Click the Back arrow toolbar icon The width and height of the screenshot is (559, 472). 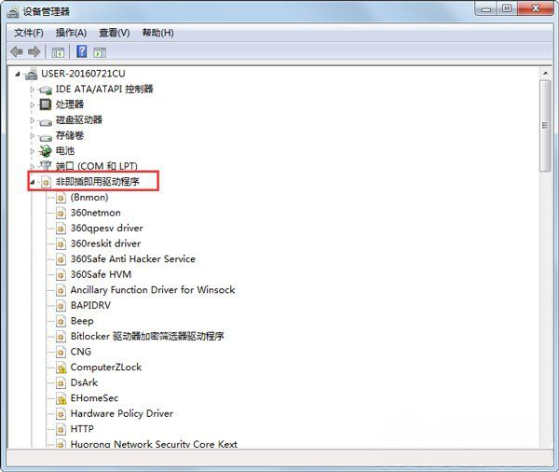point(17,52)
